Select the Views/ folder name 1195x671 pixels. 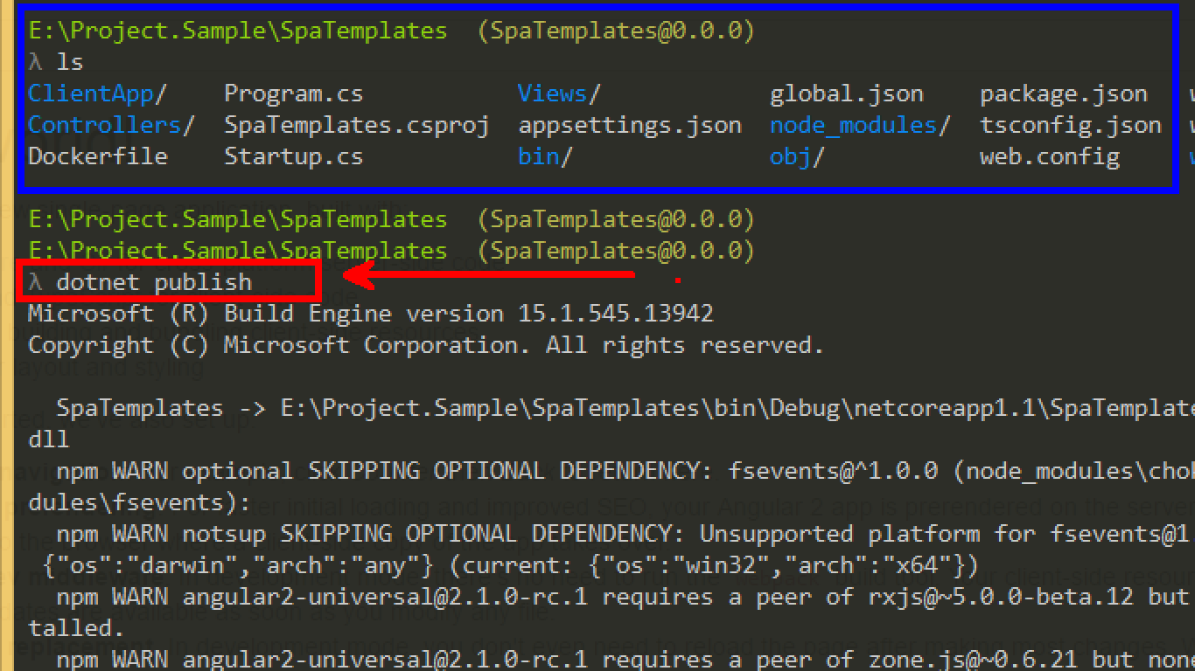click(559, 93)
